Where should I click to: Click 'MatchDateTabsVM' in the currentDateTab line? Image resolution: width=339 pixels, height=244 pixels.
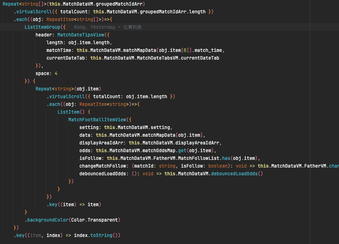158,58
